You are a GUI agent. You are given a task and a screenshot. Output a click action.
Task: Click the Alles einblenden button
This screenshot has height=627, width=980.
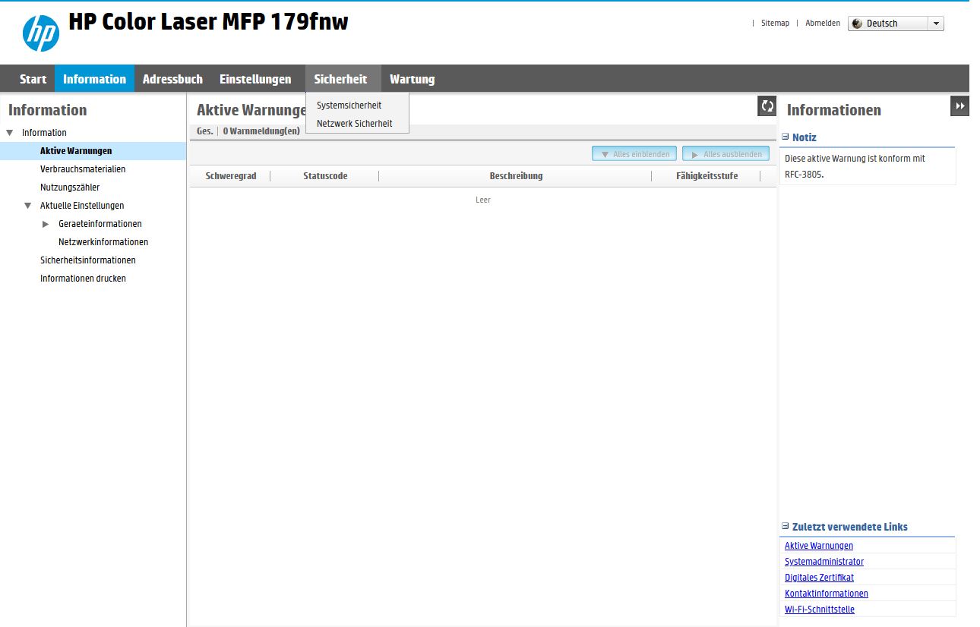tap(634, 154)
